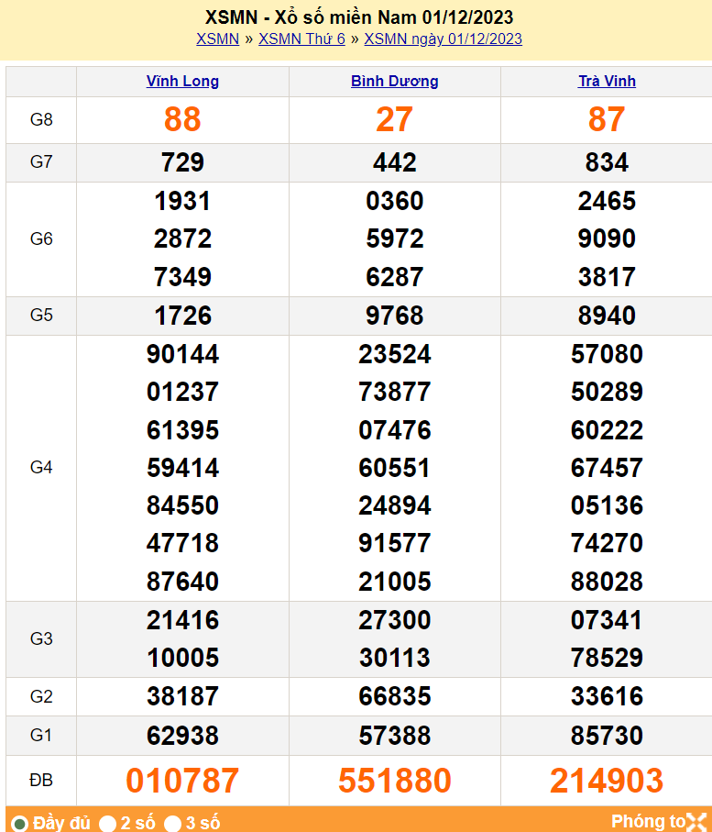
Task: Open the Bình Dương province link
Action: (394, 81)
